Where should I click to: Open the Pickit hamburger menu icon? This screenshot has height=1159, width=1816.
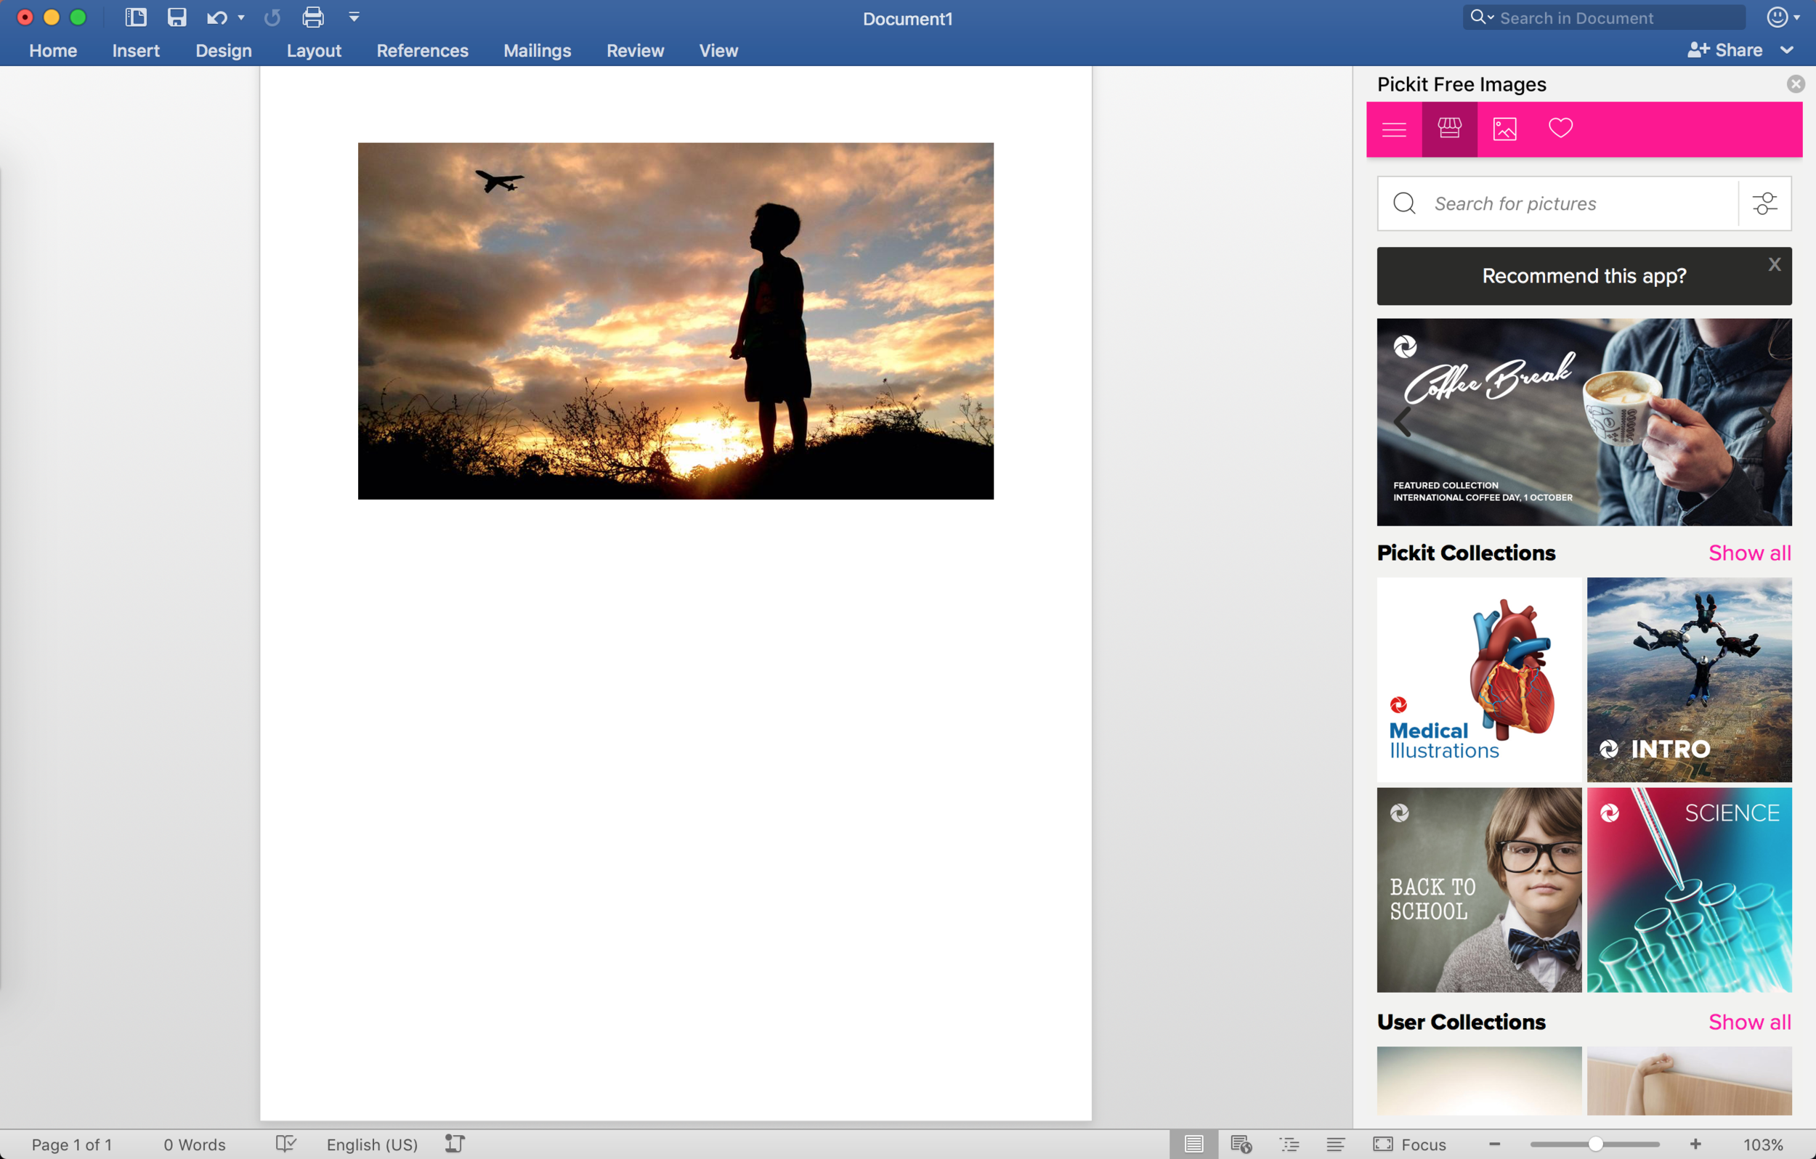coord(1394,129)
